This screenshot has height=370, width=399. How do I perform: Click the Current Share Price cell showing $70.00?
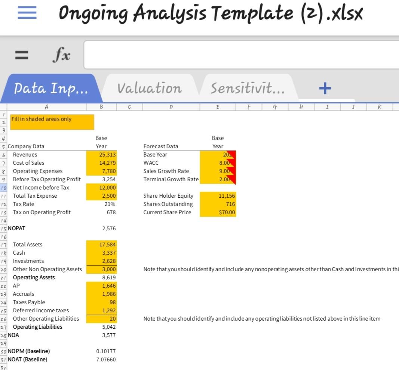pyautogui.click(x=218, y=212)
